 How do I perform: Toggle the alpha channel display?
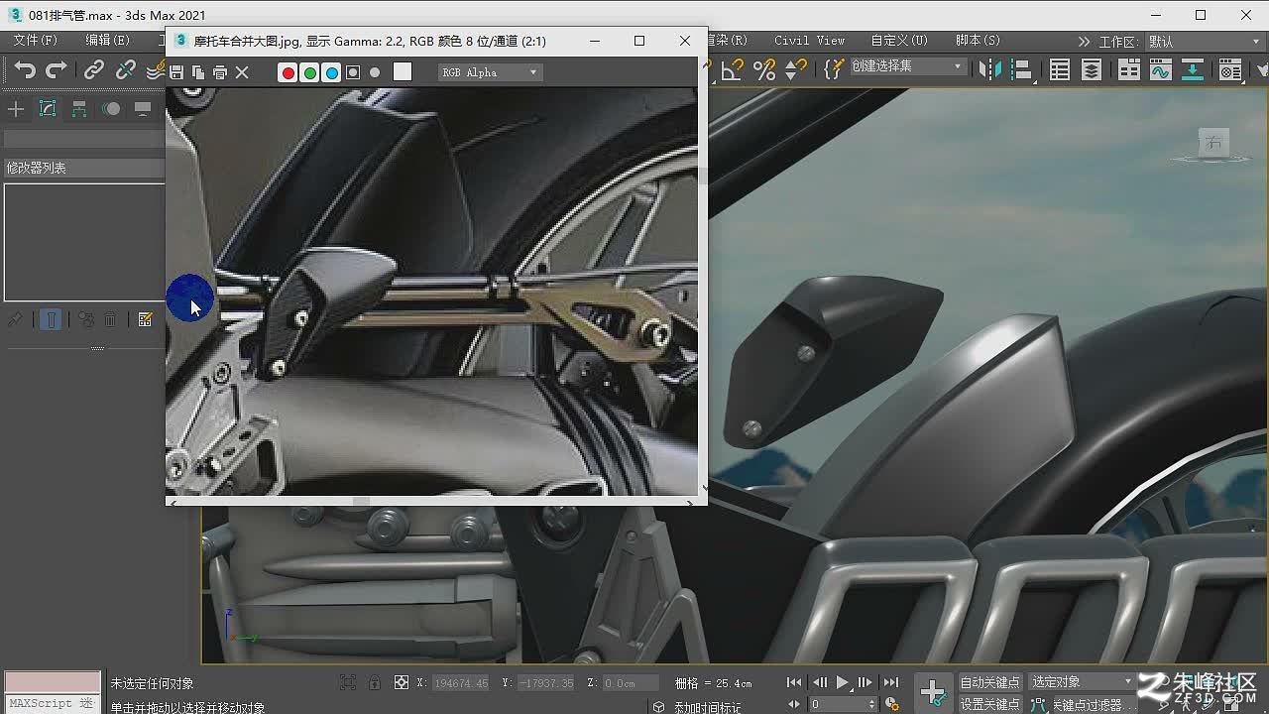coord(353,72)
